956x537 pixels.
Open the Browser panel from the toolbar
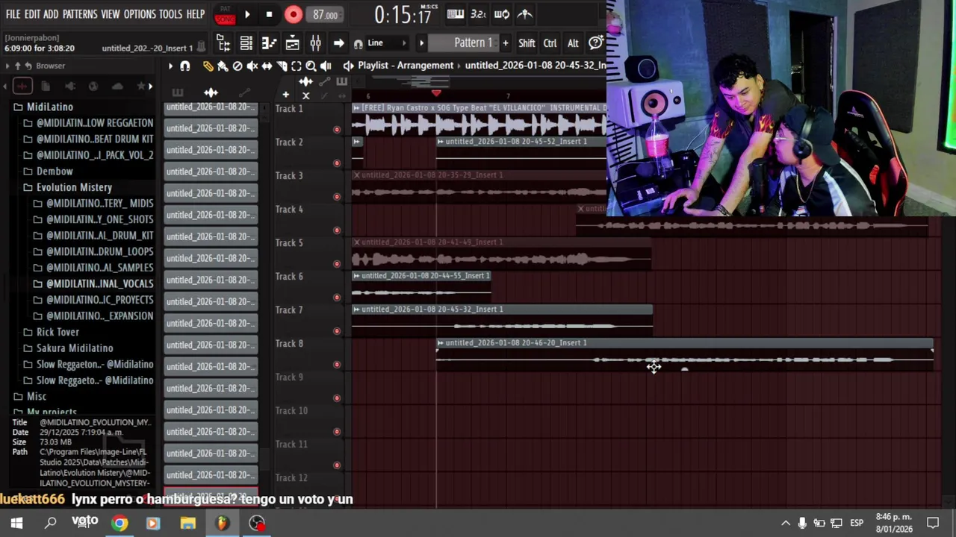(x=223, y=43)
